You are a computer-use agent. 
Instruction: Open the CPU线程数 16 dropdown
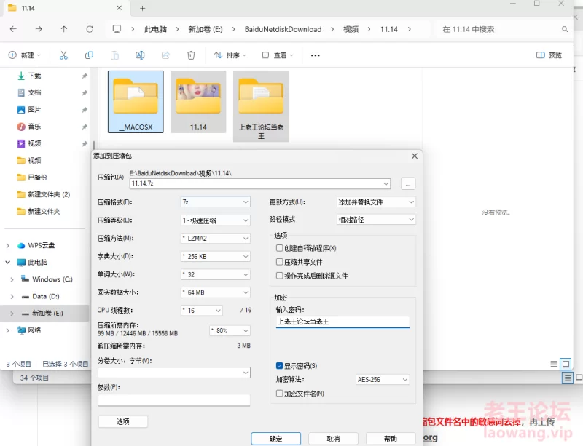point(202,311)
